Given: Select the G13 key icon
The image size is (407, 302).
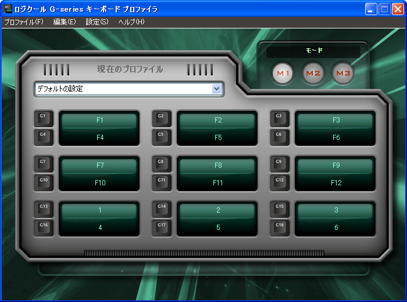Looking at the screenshot, I should coord(44,209).
